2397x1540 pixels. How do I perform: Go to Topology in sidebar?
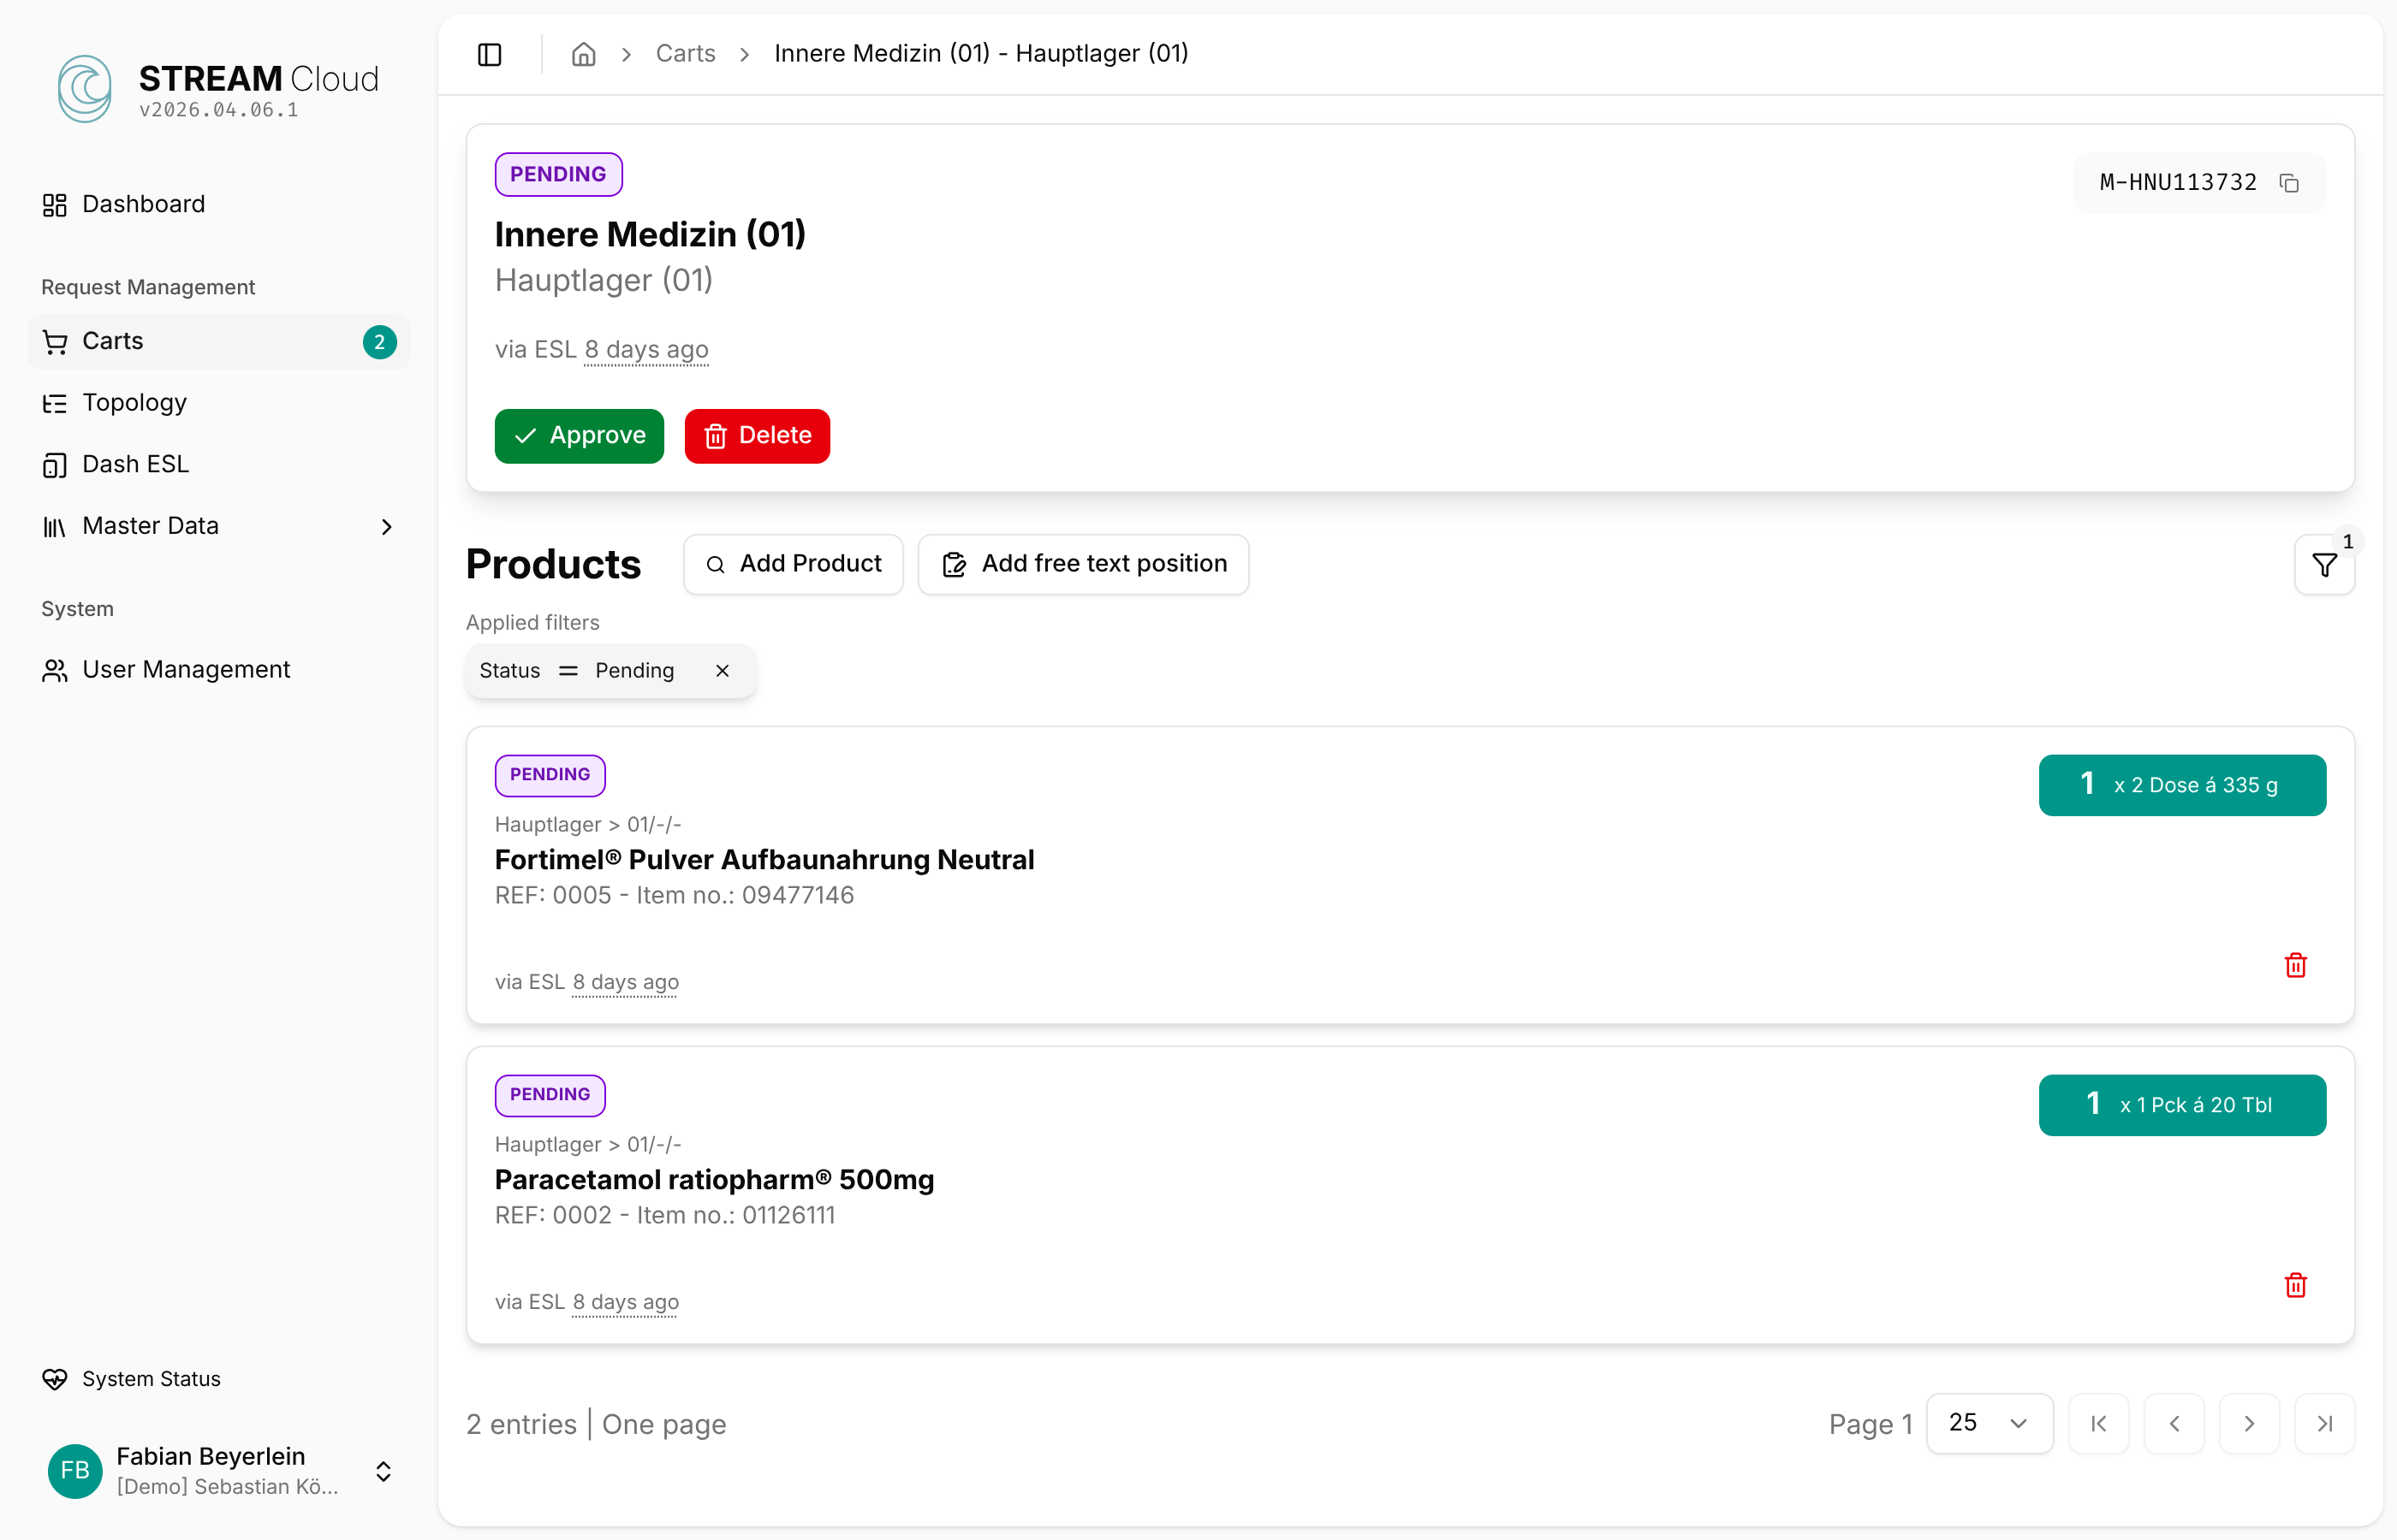[x=134, y=402]
